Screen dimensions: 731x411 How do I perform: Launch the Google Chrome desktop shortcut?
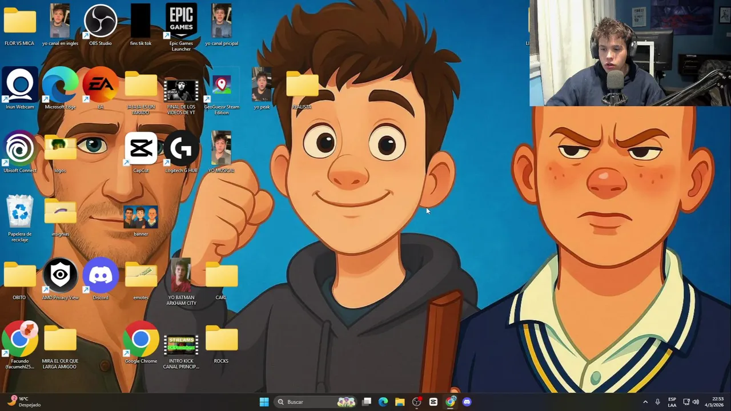140,342
